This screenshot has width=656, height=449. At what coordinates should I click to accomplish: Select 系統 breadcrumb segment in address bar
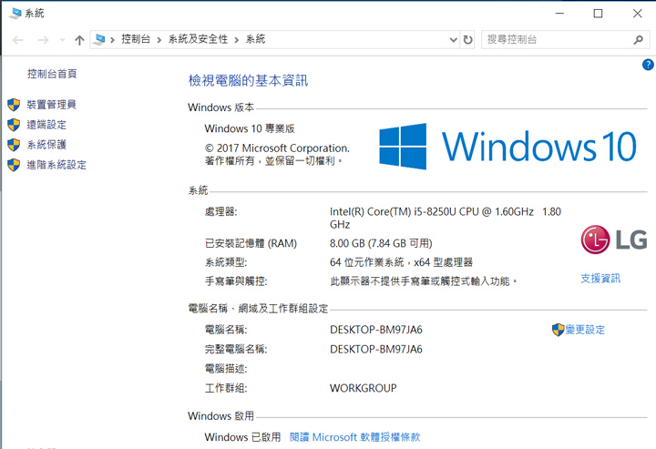(256, 39)
